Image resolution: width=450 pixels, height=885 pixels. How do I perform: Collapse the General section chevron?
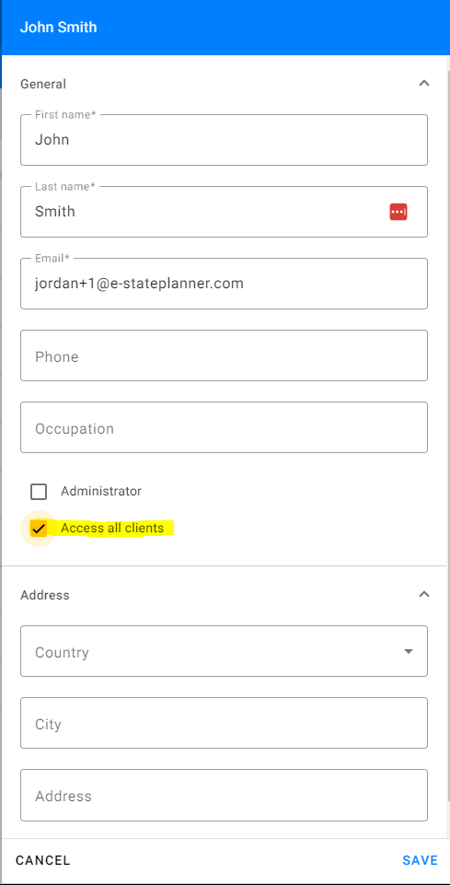coord(424,84)
